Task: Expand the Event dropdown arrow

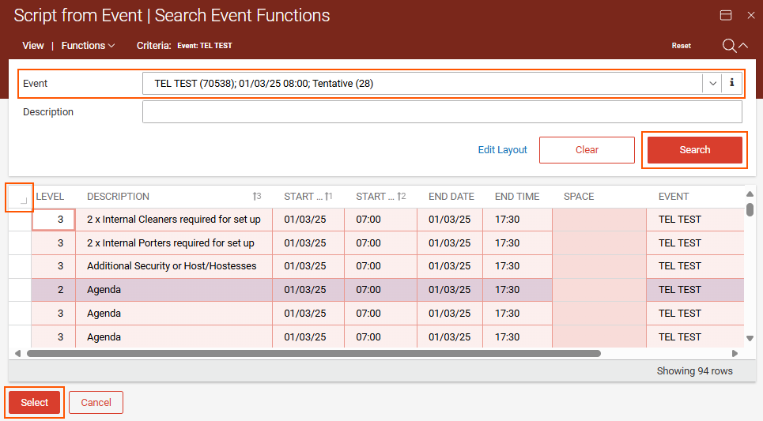Action: pyautogui.click(x=712, y=83)
